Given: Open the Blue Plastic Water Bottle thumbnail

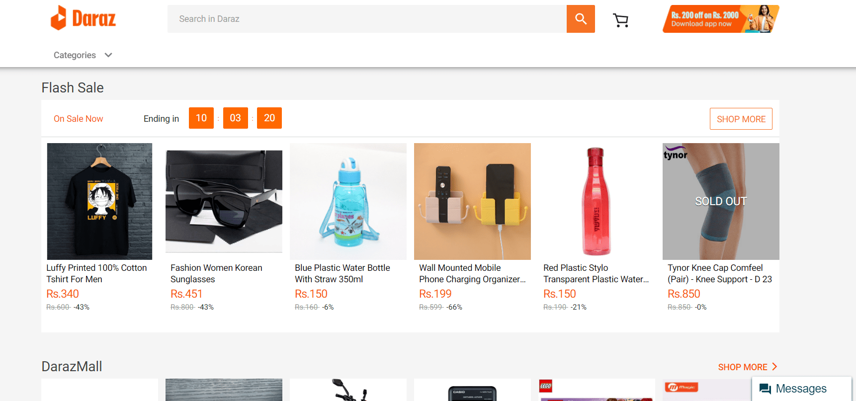Looking at the screenshot, I should [x=347, y=201].
